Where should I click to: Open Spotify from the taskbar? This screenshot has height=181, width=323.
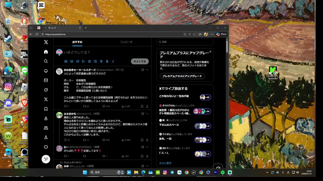point(223,172)
